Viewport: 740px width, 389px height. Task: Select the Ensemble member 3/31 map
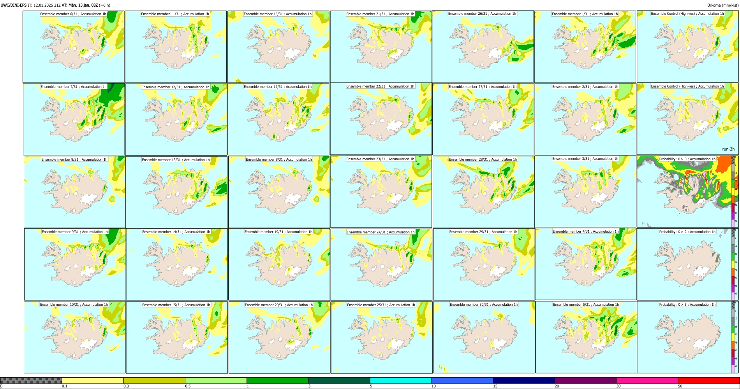(x=586, y=191)
